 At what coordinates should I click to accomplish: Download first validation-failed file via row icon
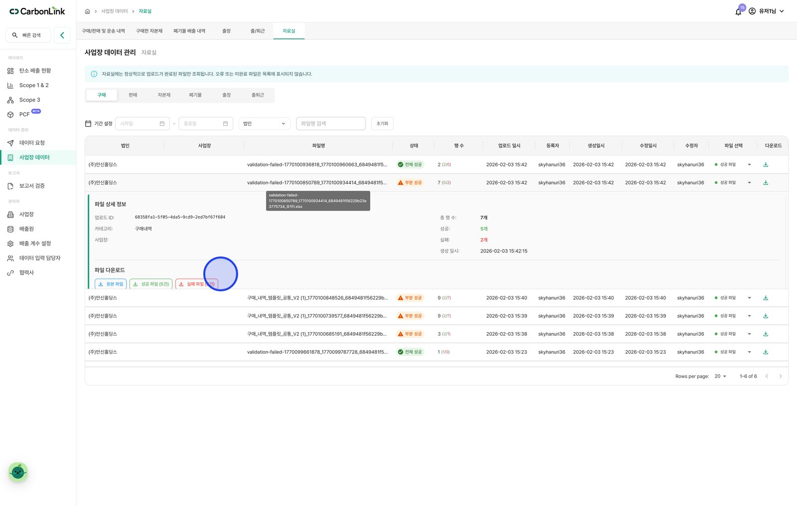(766, 164)
